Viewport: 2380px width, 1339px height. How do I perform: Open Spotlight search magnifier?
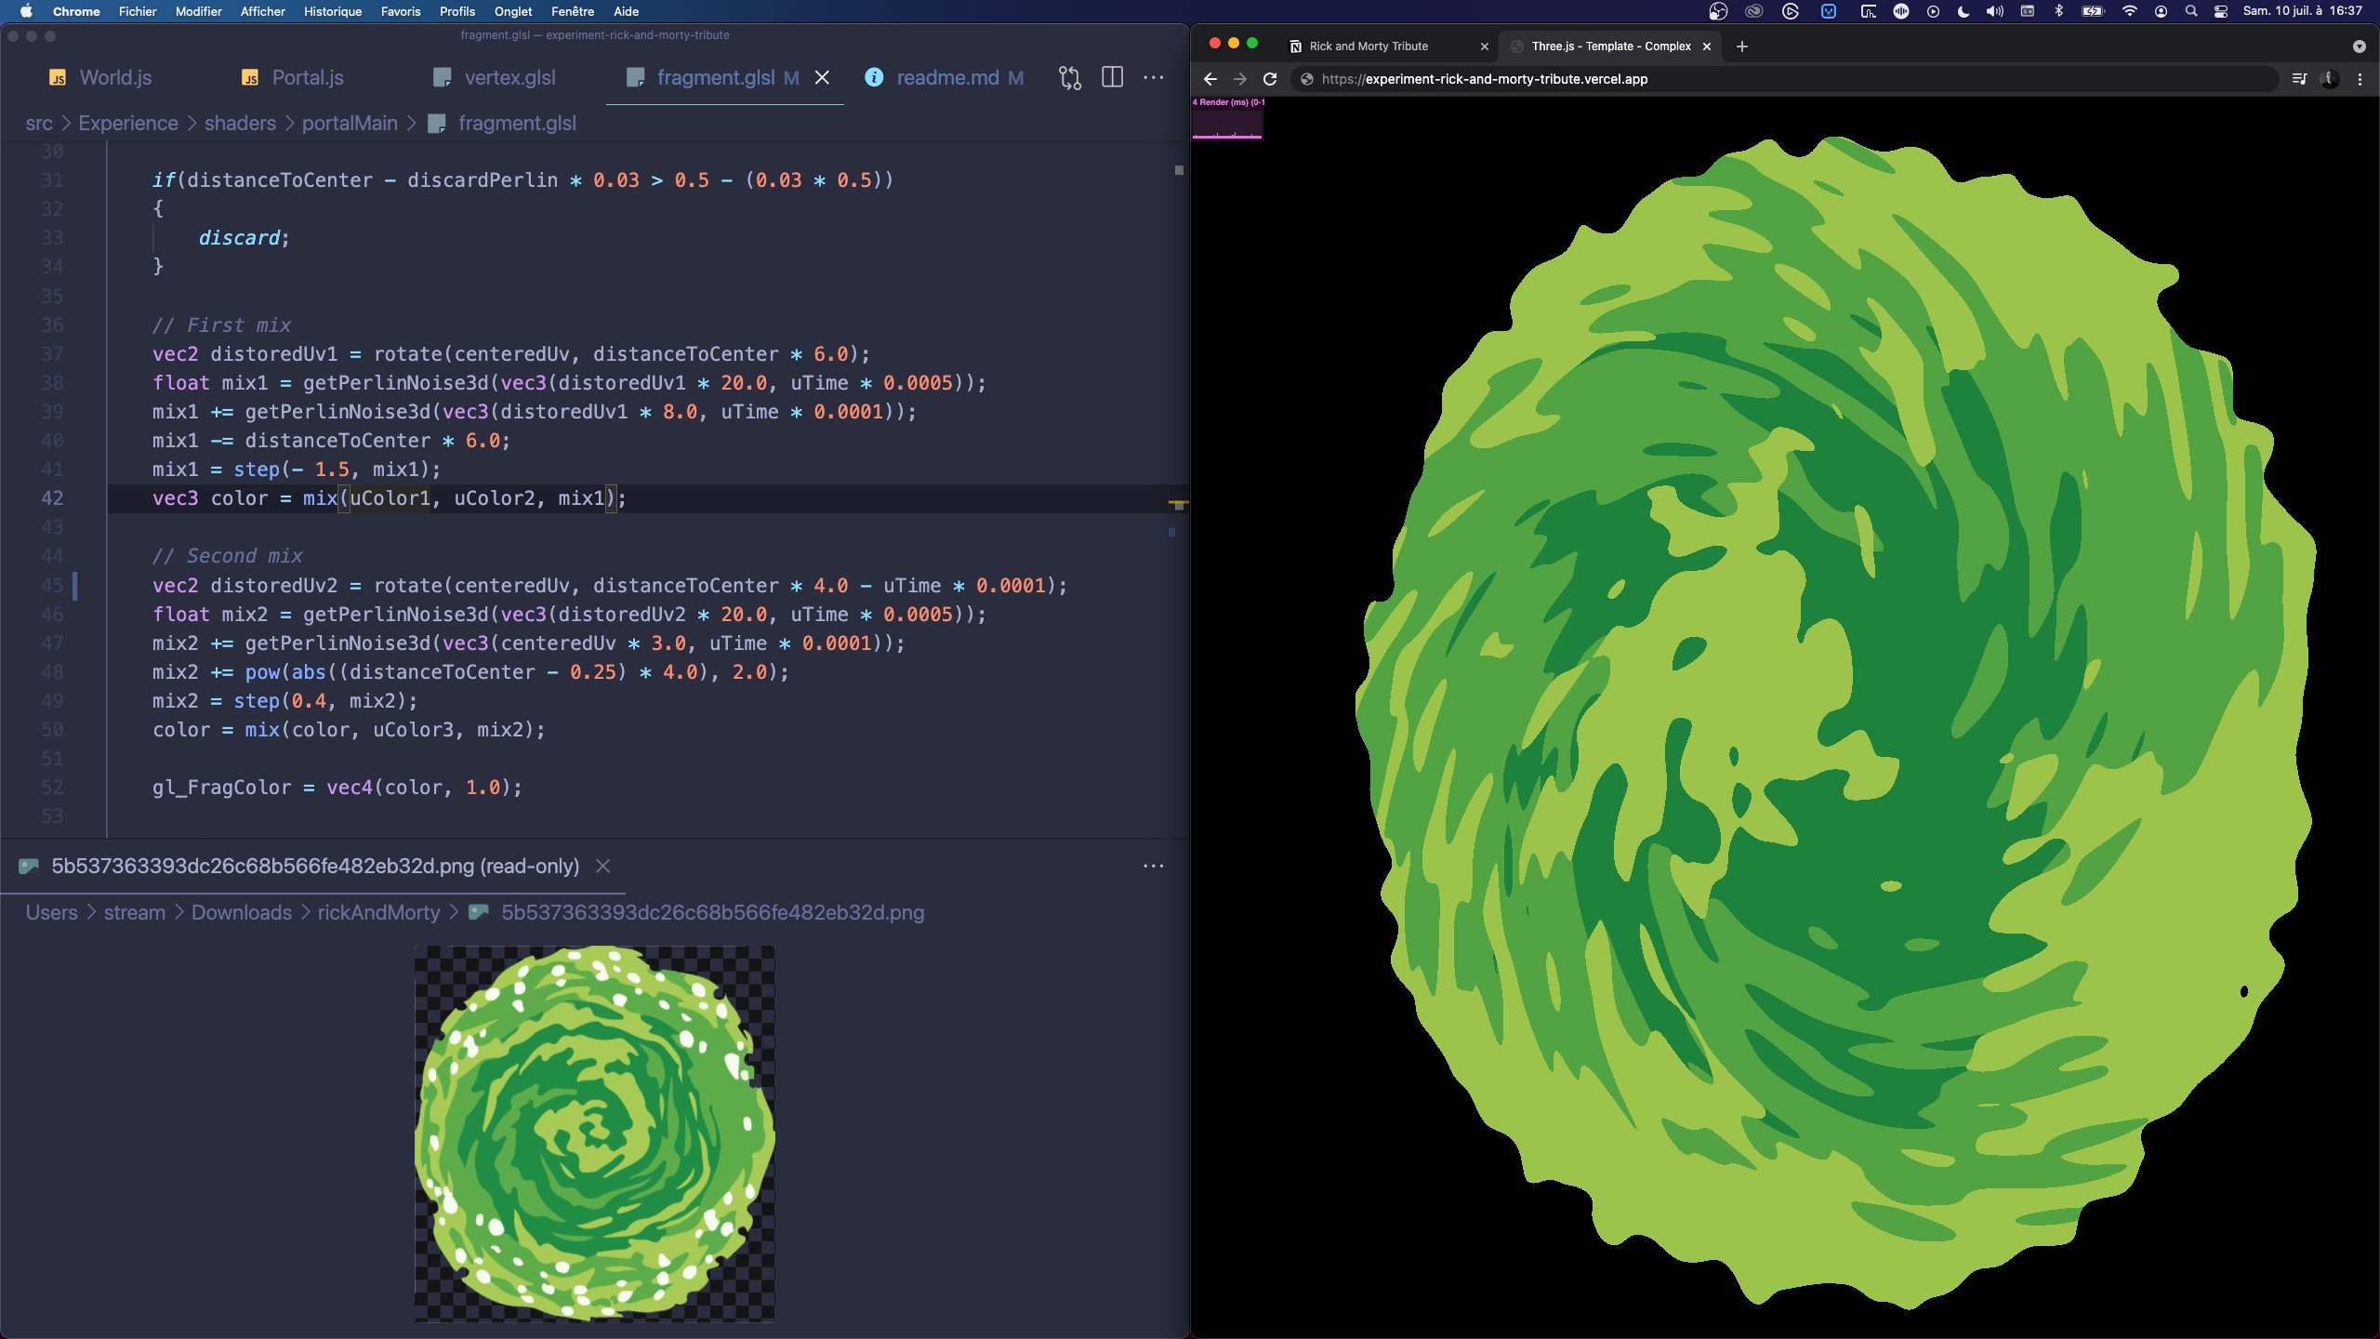[x=2191, y=11]
